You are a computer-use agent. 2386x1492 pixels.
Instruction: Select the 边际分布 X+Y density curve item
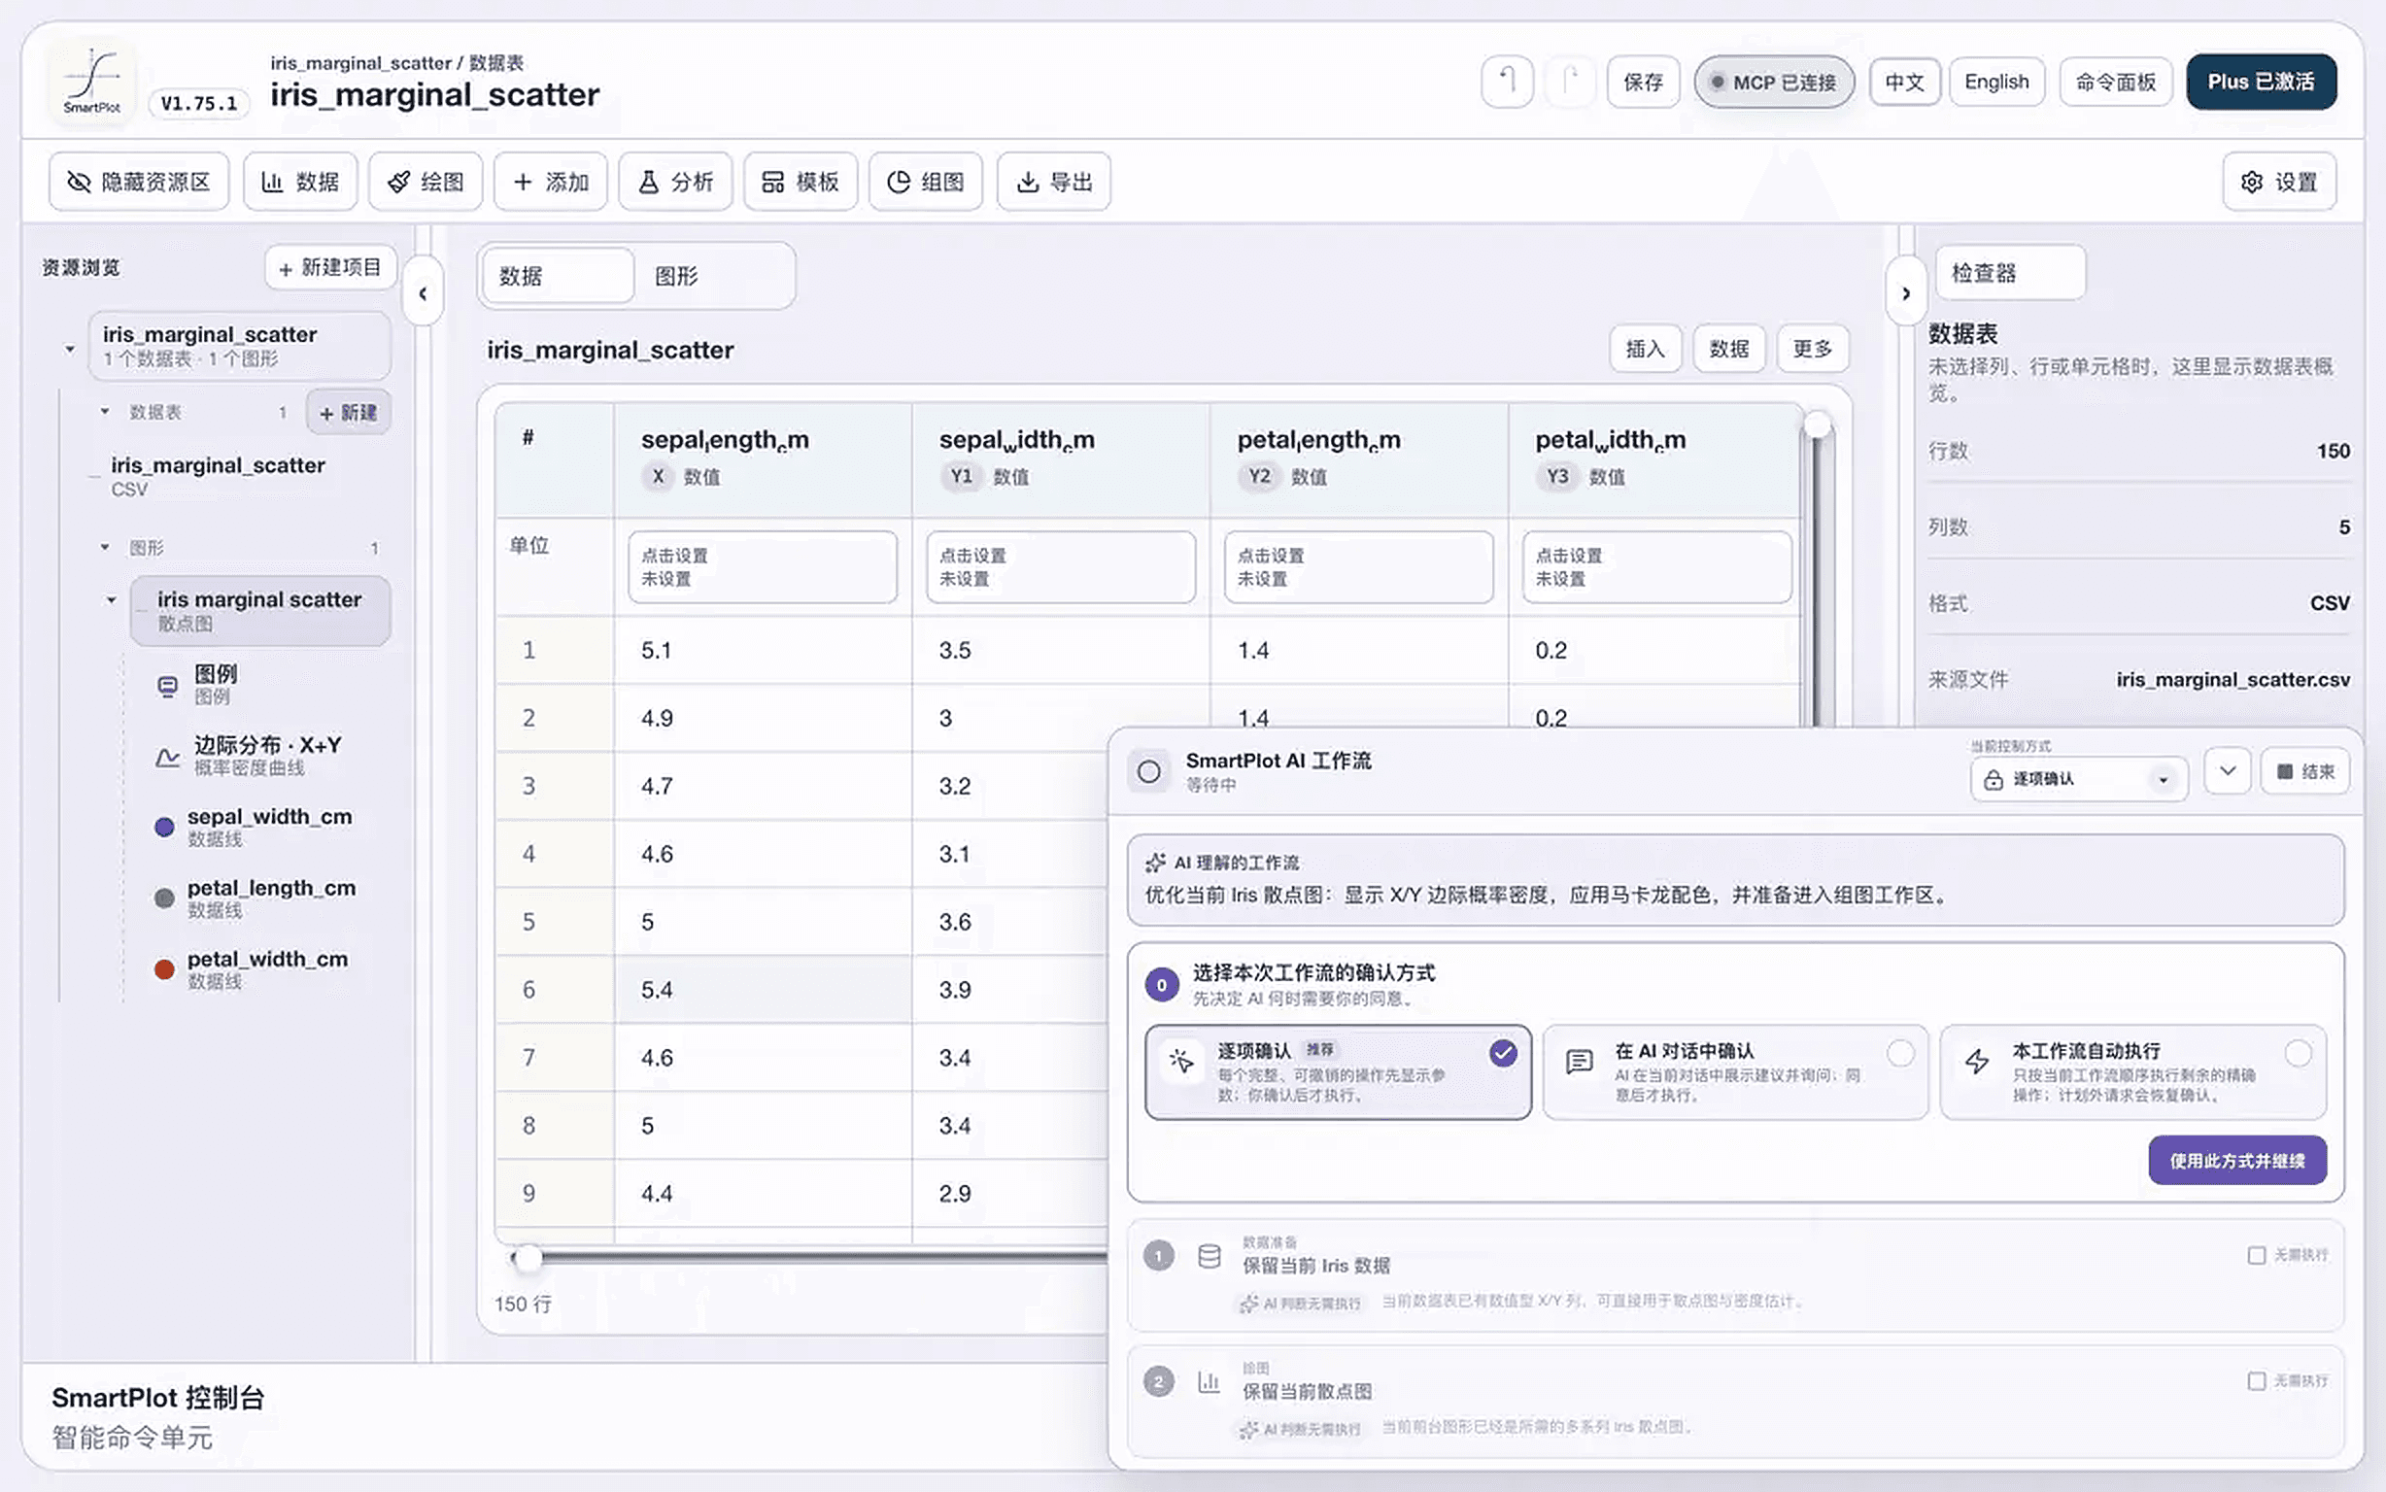[267, 755]
